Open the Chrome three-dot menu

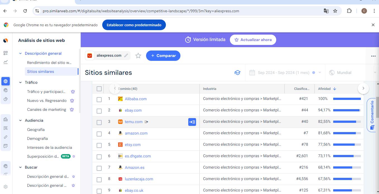[x=374, y=11]
